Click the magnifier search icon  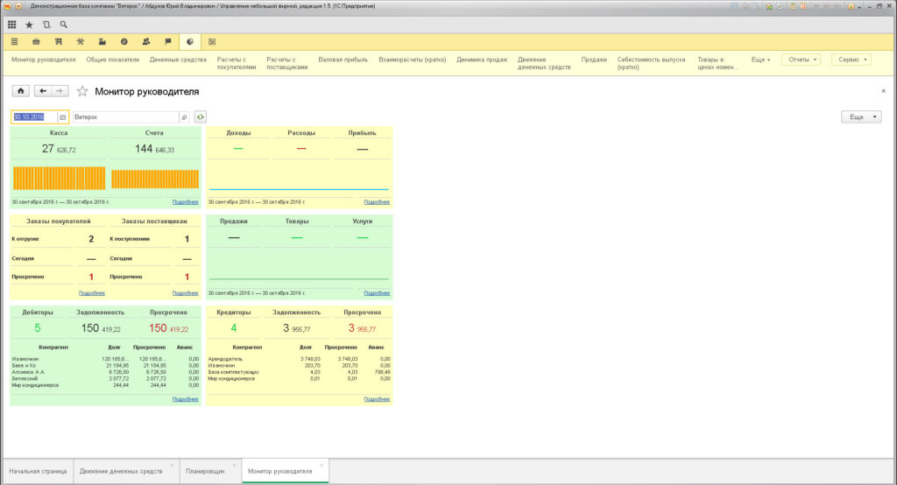point(63,25)
